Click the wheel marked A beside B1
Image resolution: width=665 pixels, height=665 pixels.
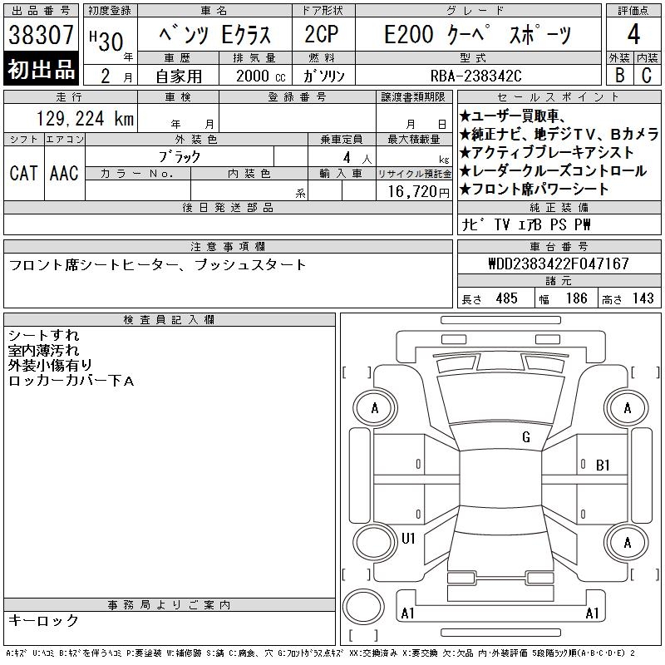(x=627, y=408)
